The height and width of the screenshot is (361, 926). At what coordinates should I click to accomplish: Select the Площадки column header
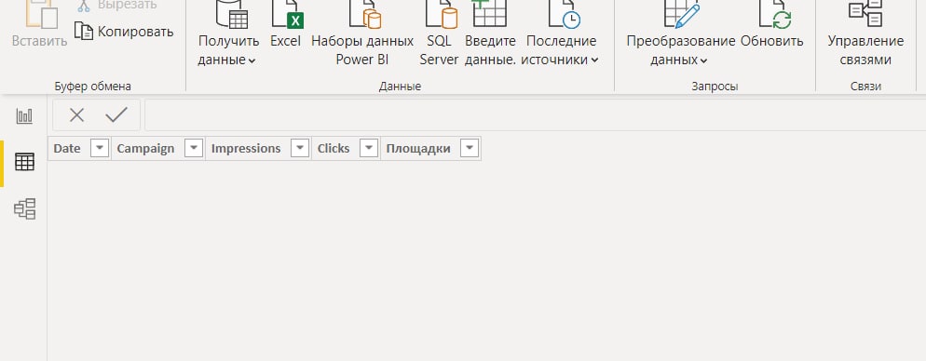[418, 149]
